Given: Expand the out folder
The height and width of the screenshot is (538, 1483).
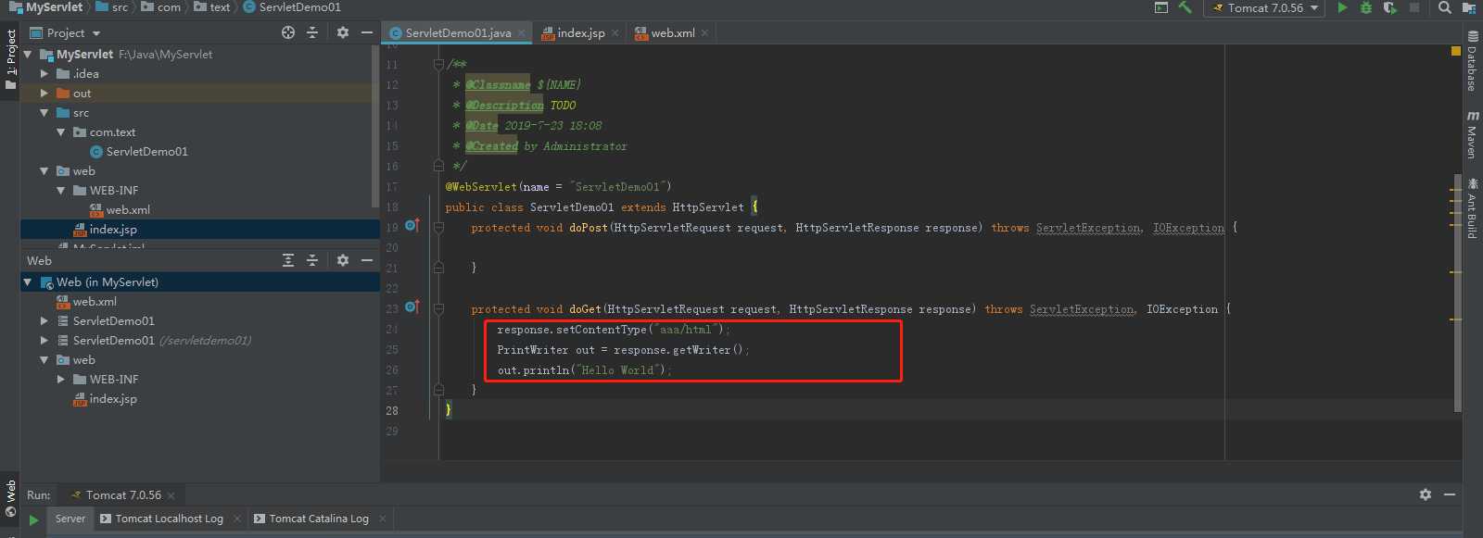Looking at the screenshot, I should 44,93.
